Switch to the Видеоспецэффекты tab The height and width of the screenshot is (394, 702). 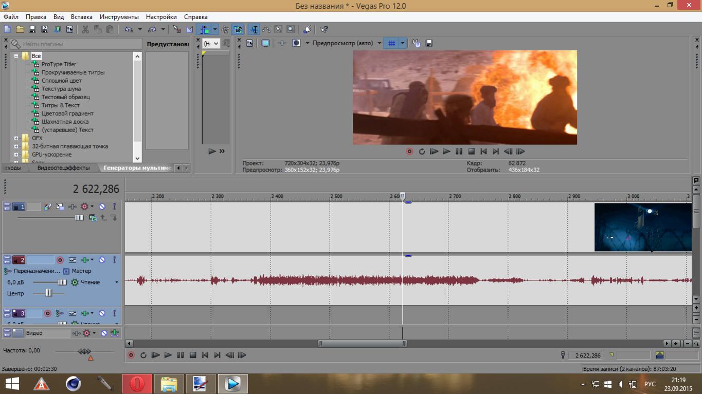point(63,168)
